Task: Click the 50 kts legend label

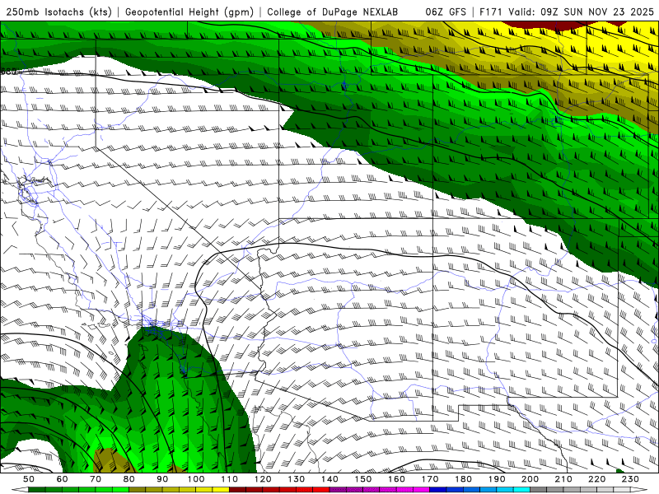Action: (x=29, y=479)
